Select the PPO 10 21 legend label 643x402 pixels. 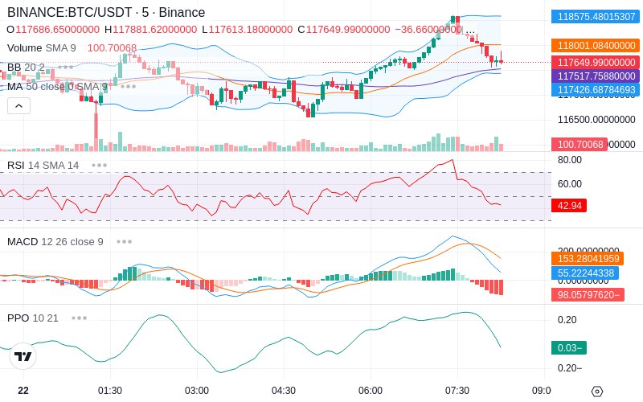(33, 318)
